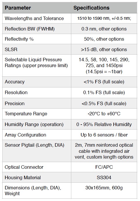Screen dimensions: 140x201
Task: Select the Wavelengths and Tolerance row label
Action: click(x=34, y=19)
